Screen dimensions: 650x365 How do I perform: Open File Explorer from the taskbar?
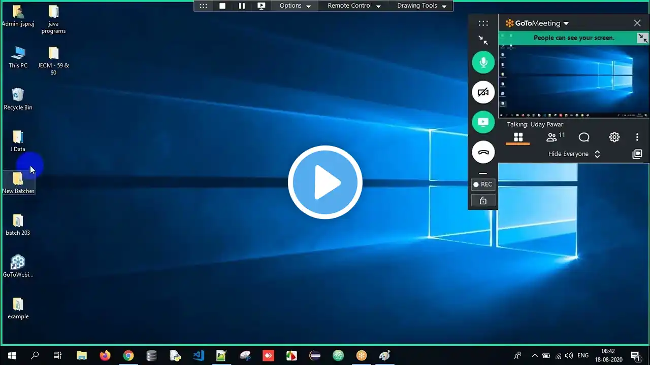click(82, 356)
